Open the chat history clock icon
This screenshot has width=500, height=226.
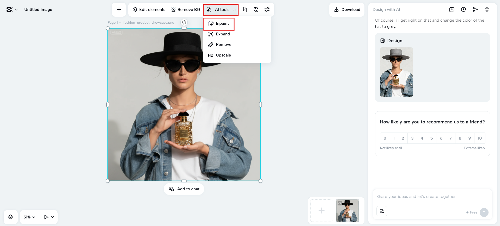(464, 10)
